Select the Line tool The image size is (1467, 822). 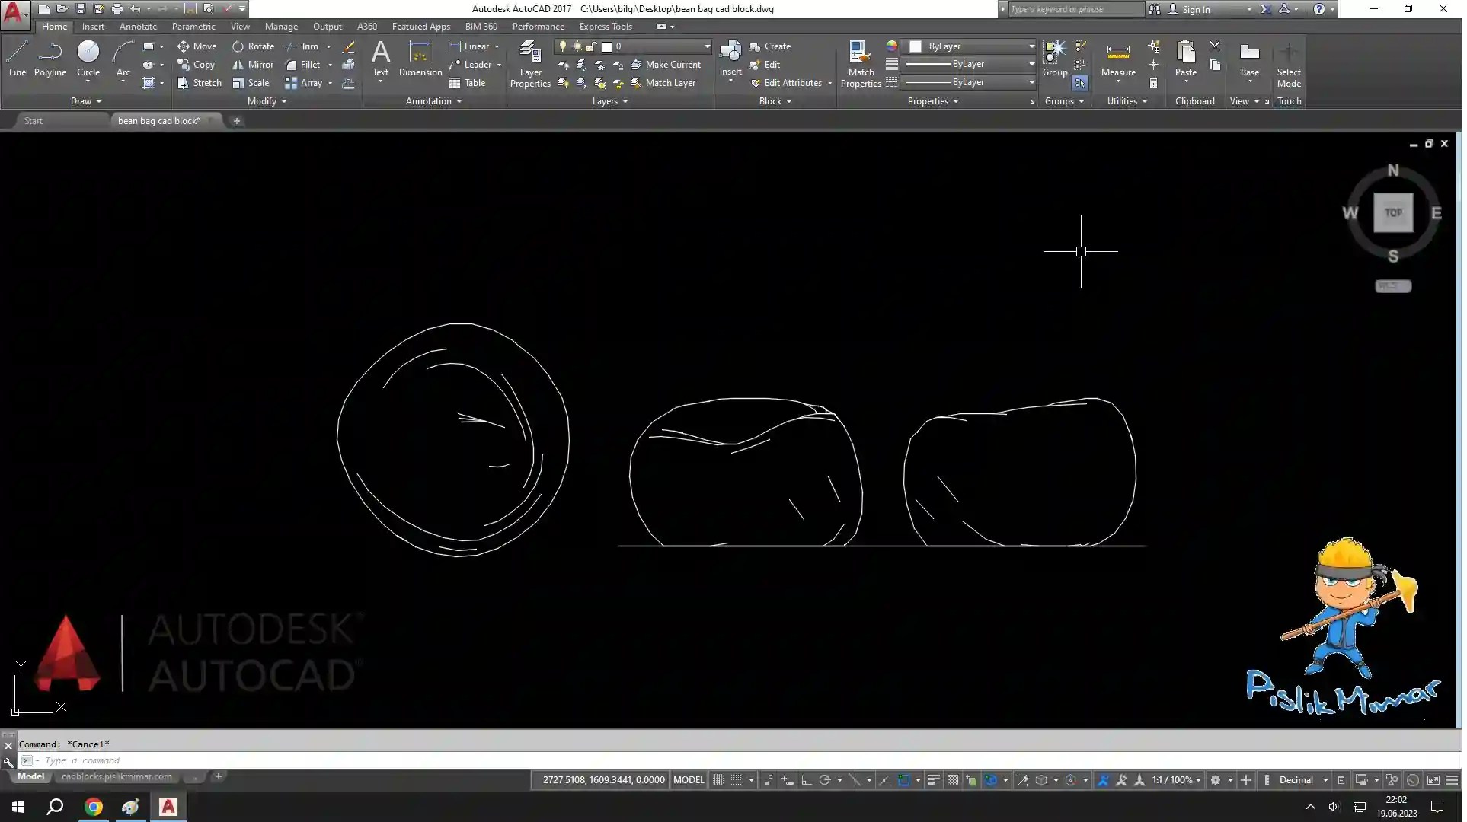tap(16, 57)
